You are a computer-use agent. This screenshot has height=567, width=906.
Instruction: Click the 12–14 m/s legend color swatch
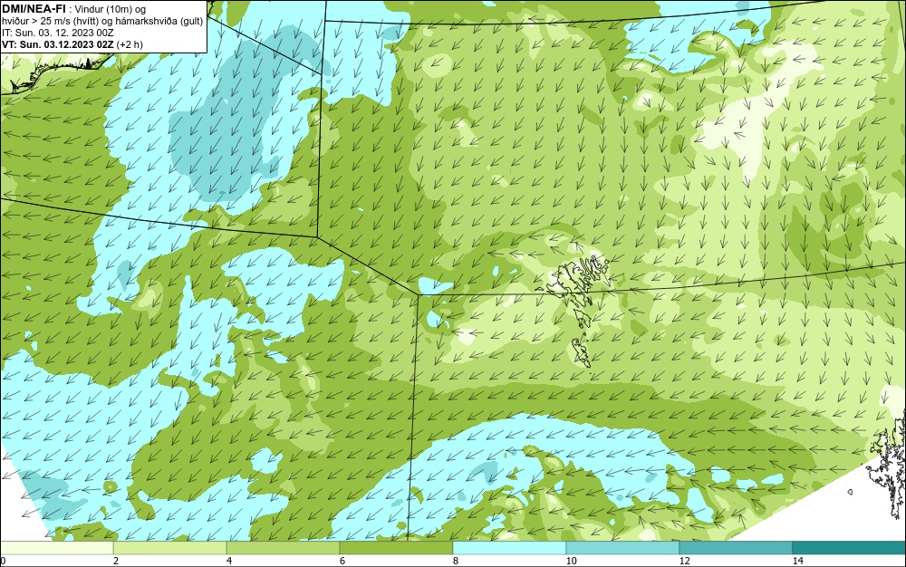click(736, 547)
